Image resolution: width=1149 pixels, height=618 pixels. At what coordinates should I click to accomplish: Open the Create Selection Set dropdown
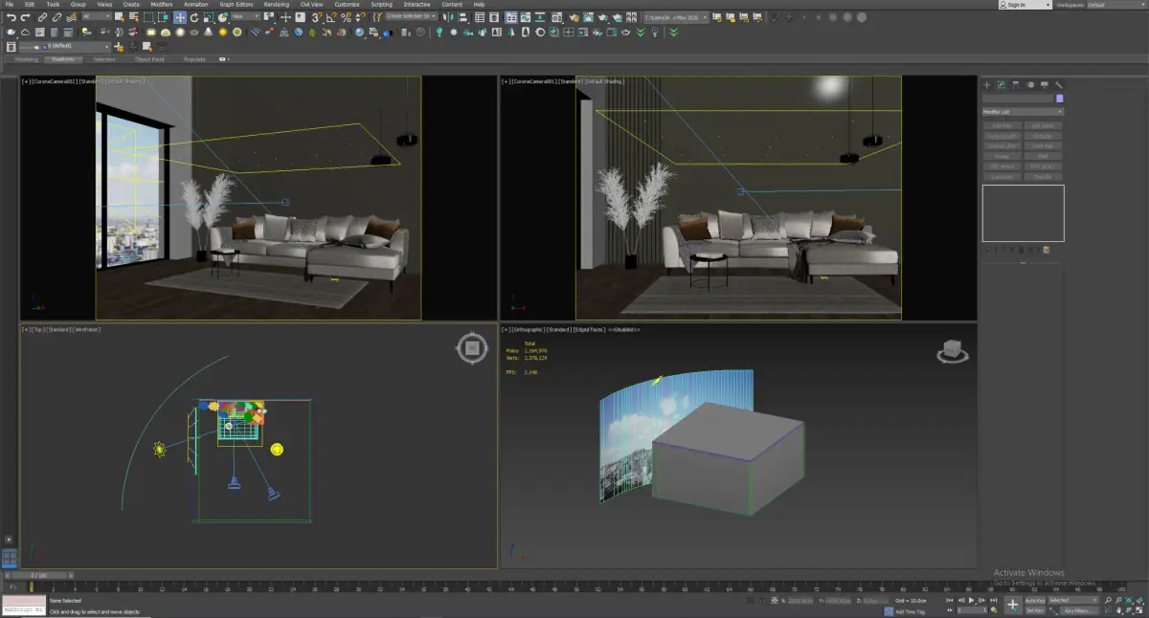(x=412, y=16)
